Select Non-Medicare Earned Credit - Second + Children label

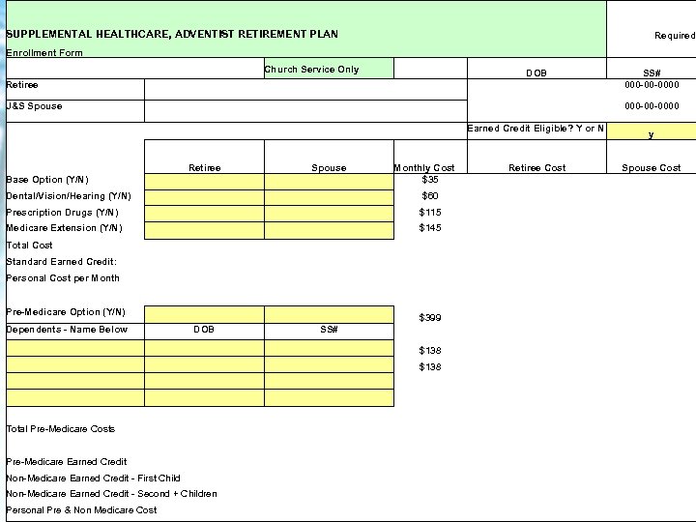click(111, 494)
